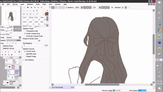163x92 pixels.
Task: Open Google Chrome from the taskbar
Action: (159, 30)
